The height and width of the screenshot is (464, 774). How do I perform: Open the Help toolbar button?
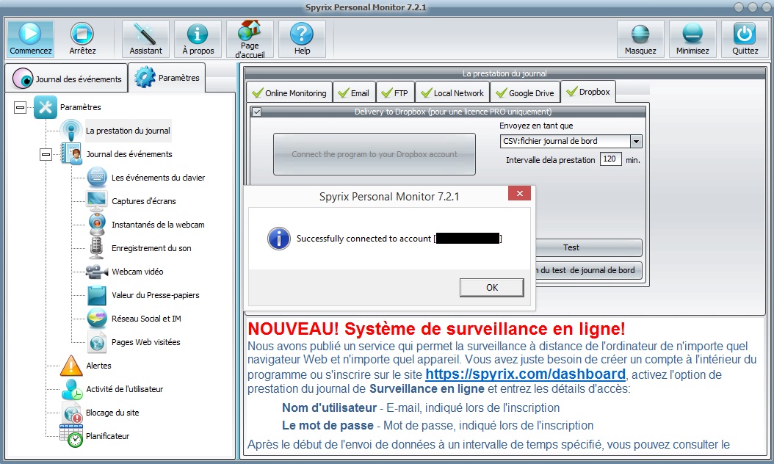tap(302, 38)
